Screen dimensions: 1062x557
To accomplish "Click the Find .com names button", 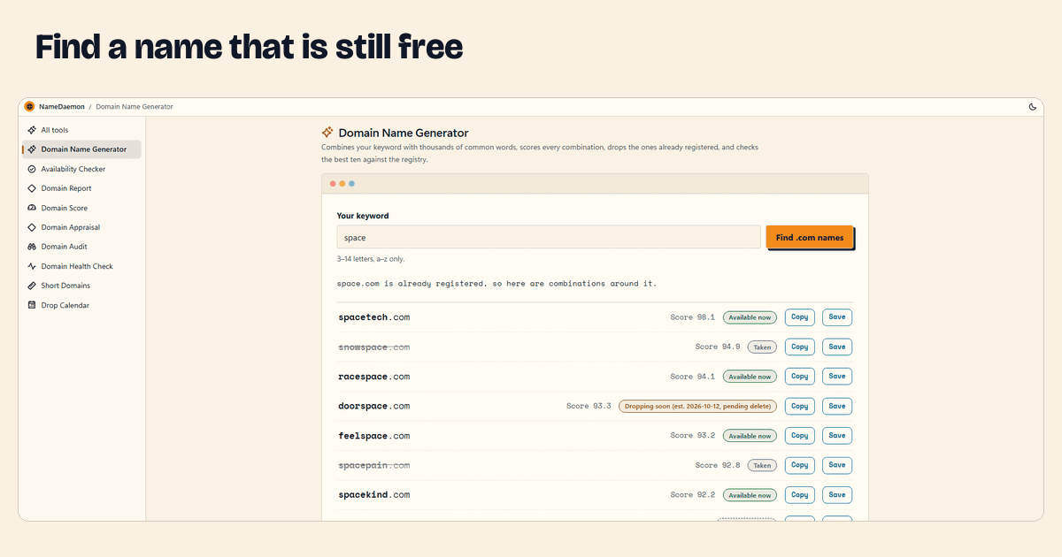I will (810, 237).
